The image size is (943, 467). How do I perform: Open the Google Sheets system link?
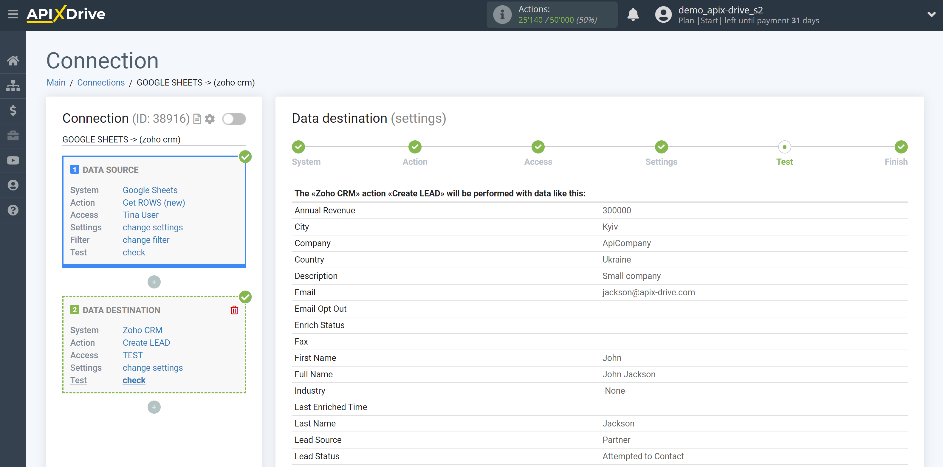pyautogui.click(x=150, y=190)
